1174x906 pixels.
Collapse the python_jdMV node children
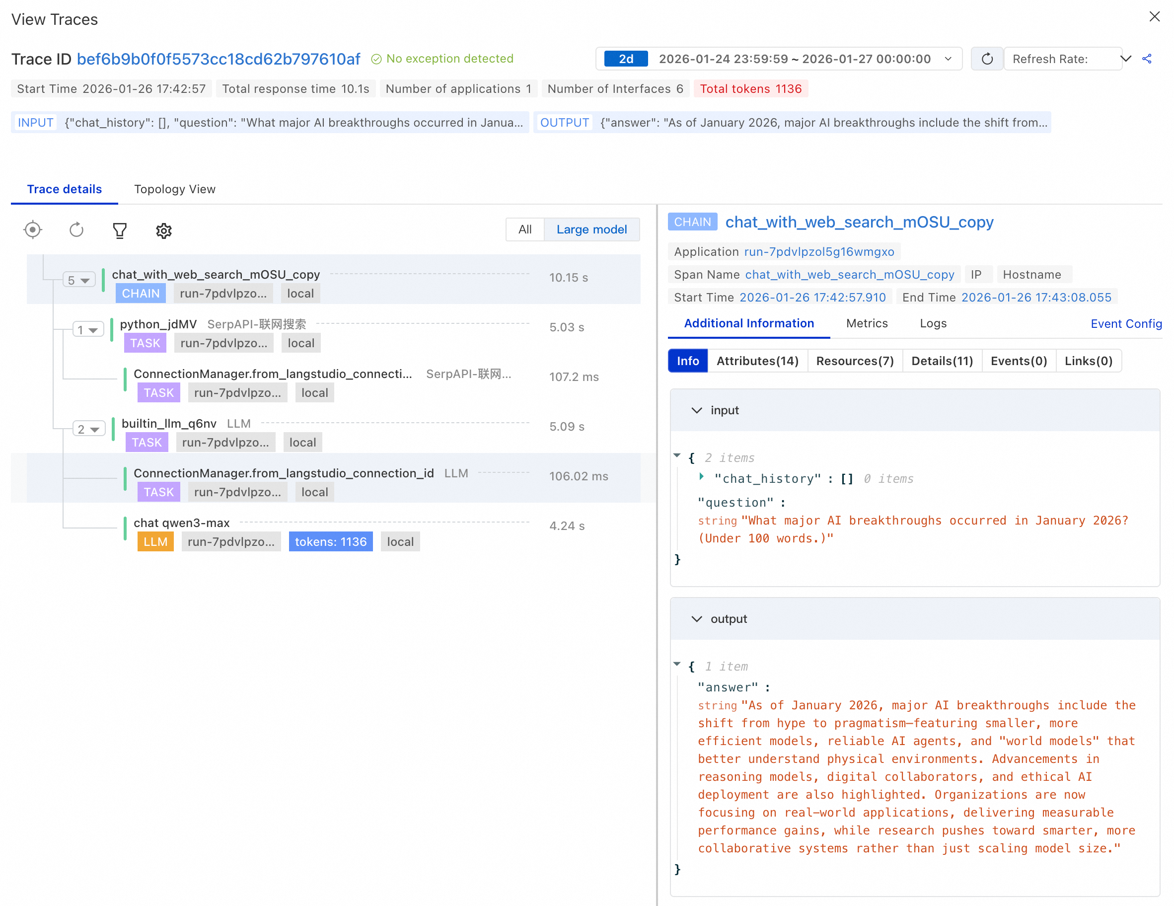pyautogui.click(x=87, y=330)
